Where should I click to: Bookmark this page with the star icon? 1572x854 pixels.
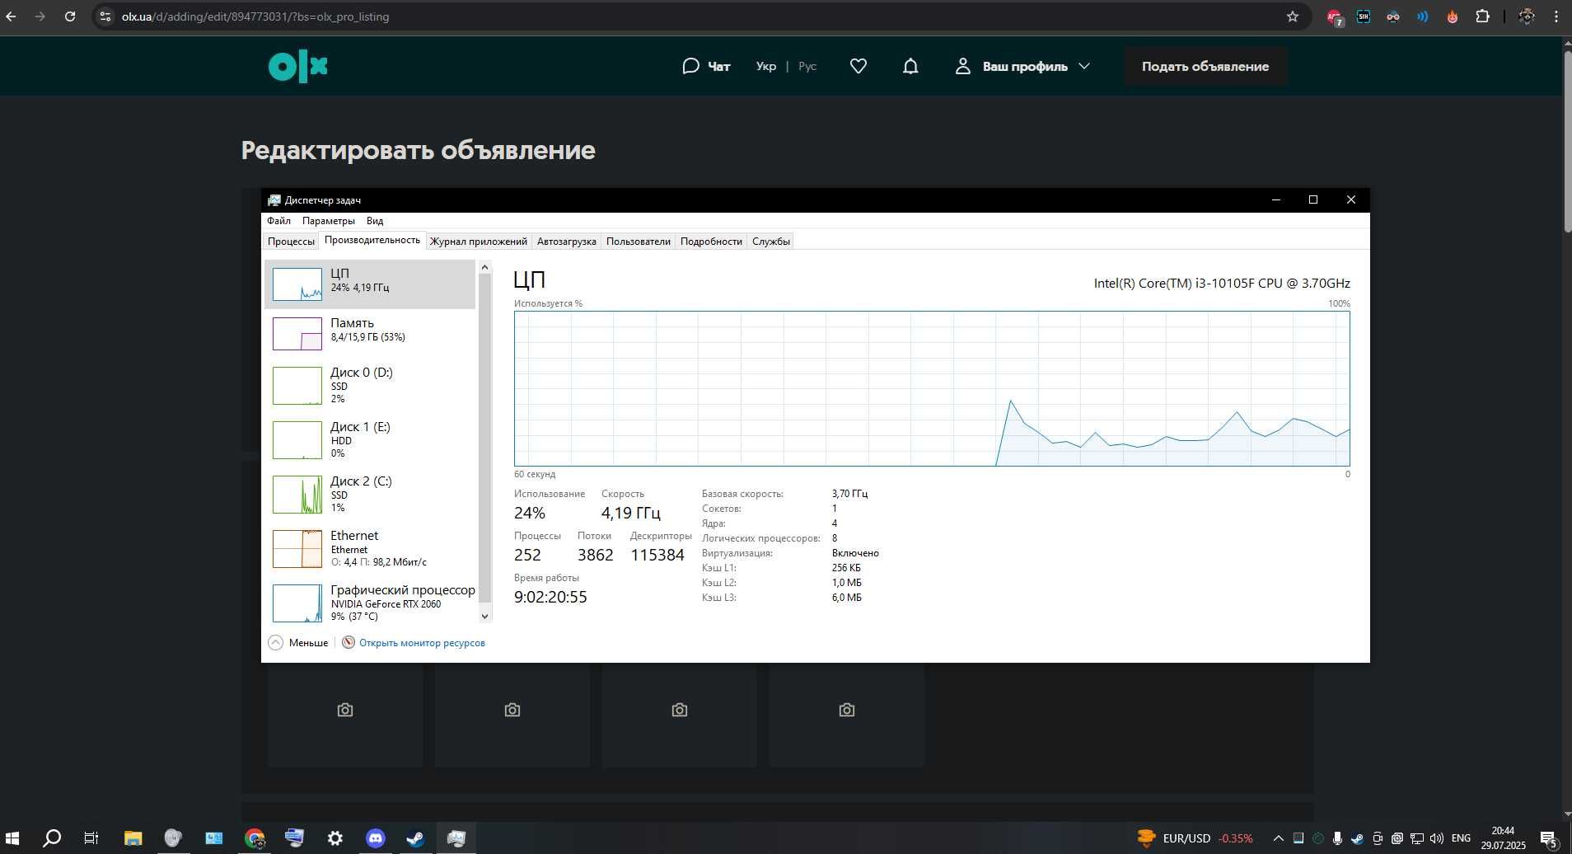click(1292, 16)
